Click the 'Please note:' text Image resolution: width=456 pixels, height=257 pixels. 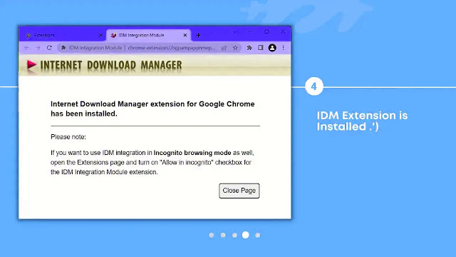point(68,137)
